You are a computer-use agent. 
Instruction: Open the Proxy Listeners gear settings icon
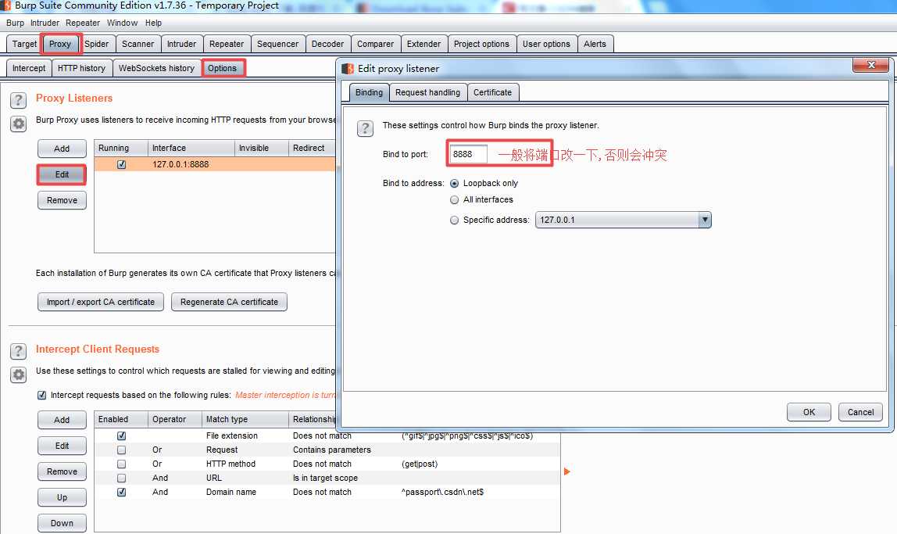[x=18, y=124]
